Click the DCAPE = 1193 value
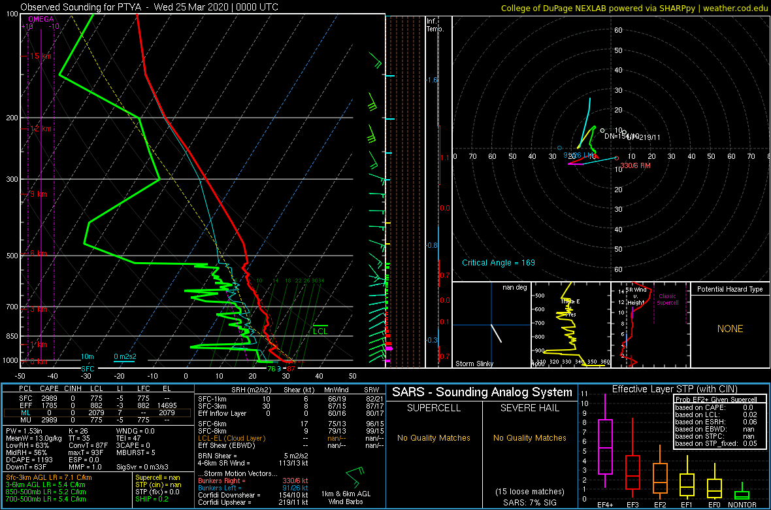 pyautogui.click(x=29, y=459)
